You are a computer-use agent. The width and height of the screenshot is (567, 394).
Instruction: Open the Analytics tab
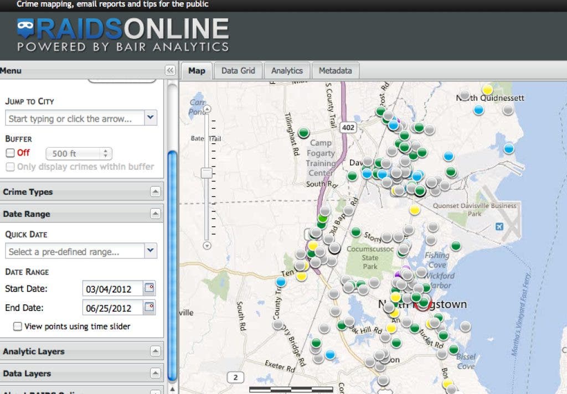(x=287, y=70)
